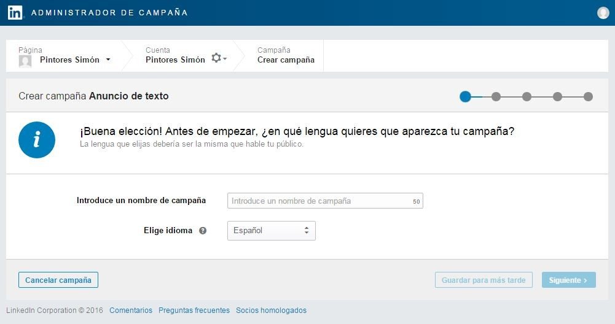615x324 pixels.
Task: Click the account settings gear icon
Action: [x=216, y=58]
